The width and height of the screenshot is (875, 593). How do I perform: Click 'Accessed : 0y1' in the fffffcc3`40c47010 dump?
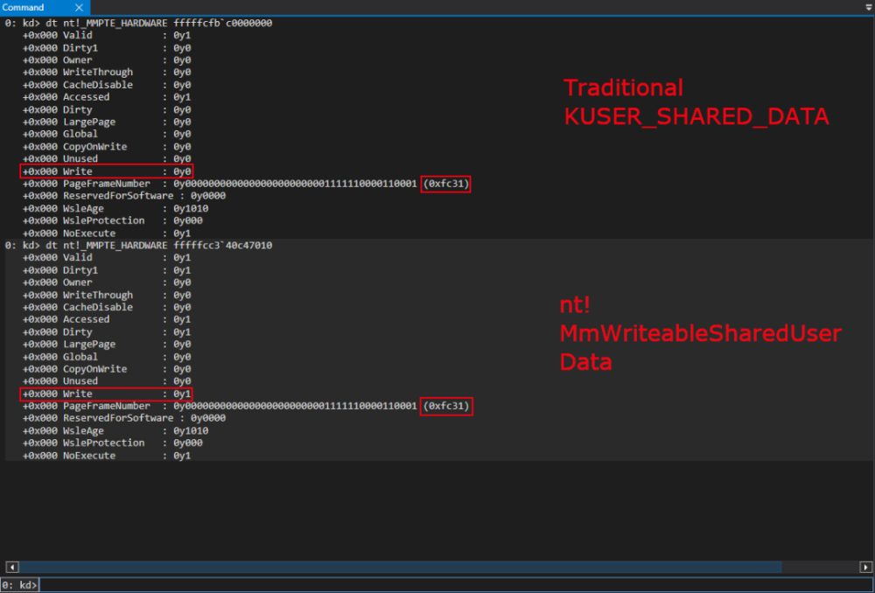(107, 319)
